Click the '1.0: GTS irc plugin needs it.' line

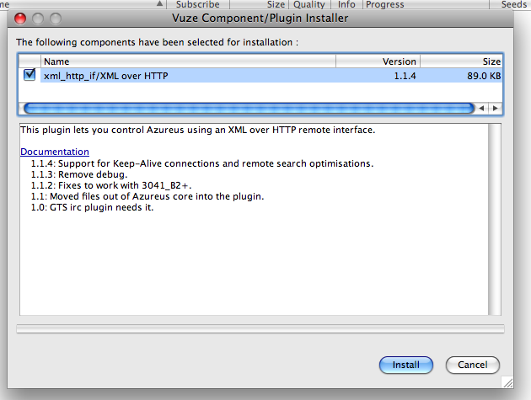[92, 207]
